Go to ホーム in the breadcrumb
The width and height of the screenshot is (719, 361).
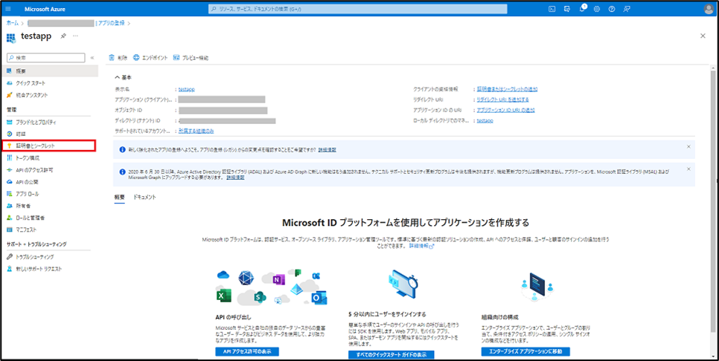point(13,23)
